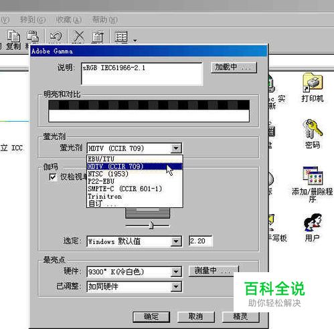Open the 收藏 menu
334x329 pixels.
pyautogui.click(x=68, y=19)
